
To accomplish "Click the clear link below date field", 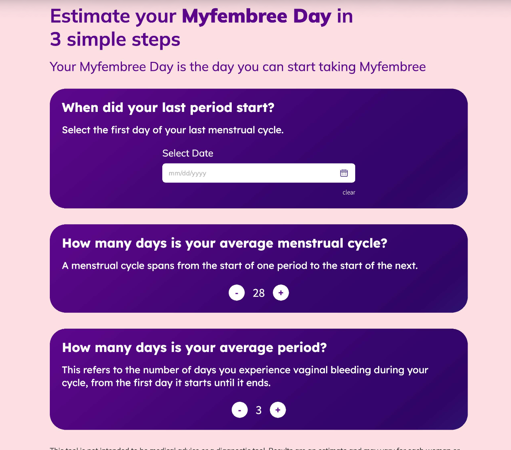I will (349, 193).
